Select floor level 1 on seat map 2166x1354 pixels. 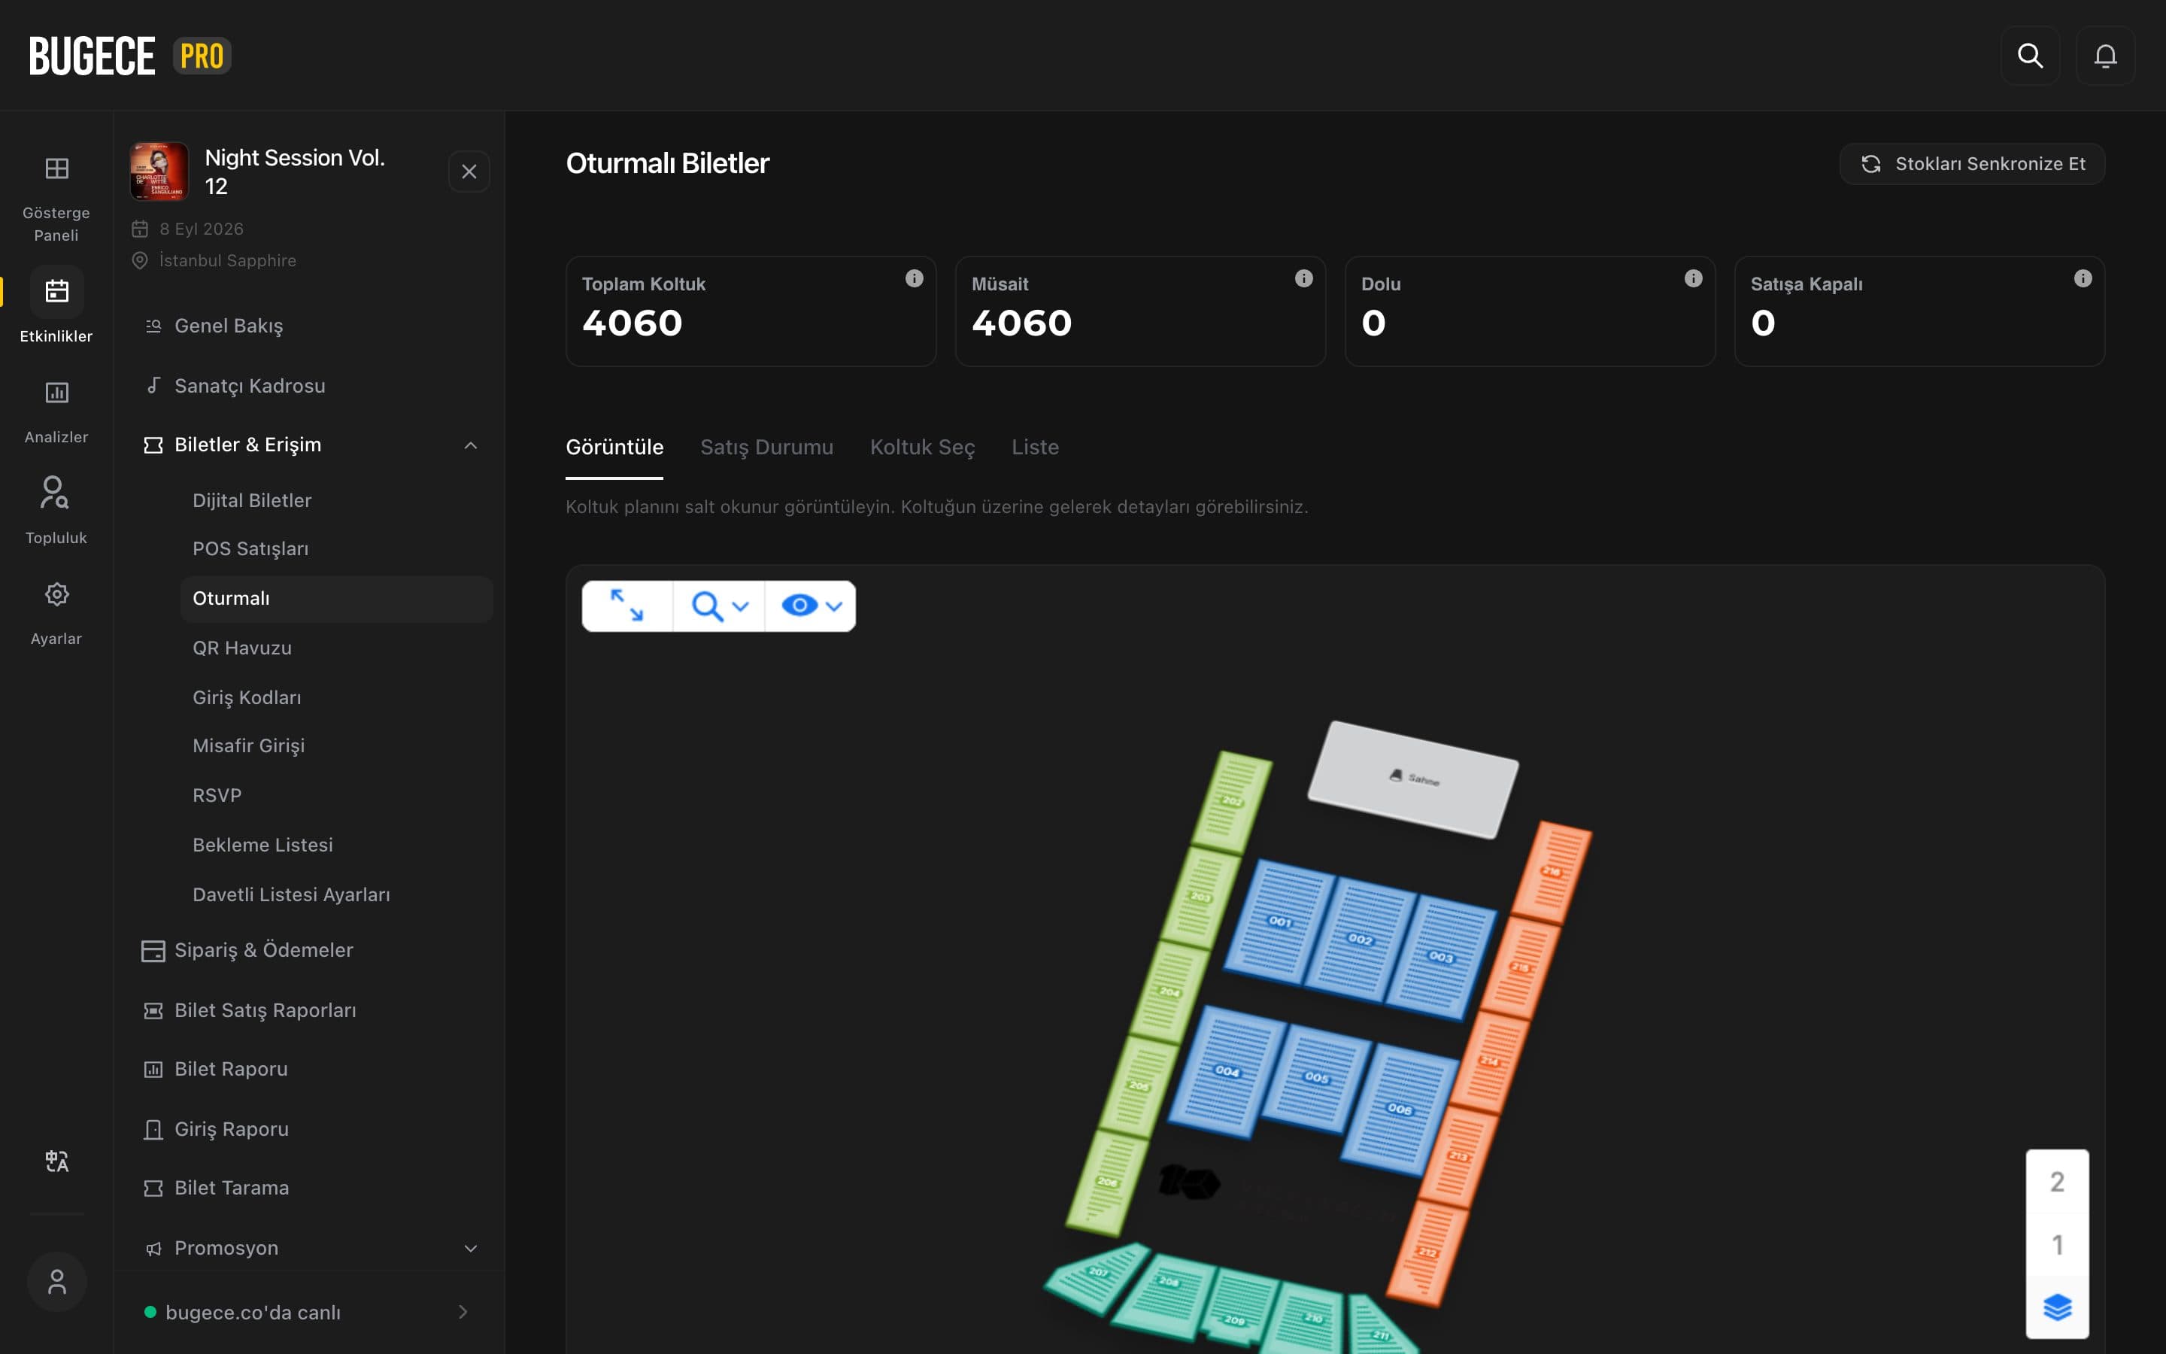click(x=2057, y=1245)
